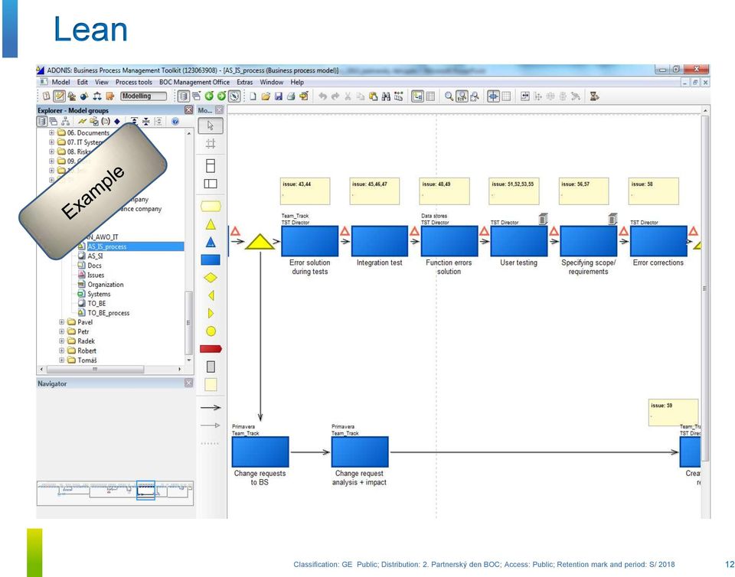Screen dimensions: 735x577
Task: Toggle the zoom-to-fit magnifier button
Action: click(x=462, y=96)
